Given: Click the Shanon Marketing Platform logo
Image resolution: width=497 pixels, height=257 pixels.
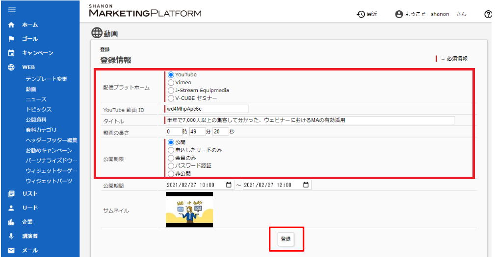Looking at the screenshot, I should click(145, 11).
